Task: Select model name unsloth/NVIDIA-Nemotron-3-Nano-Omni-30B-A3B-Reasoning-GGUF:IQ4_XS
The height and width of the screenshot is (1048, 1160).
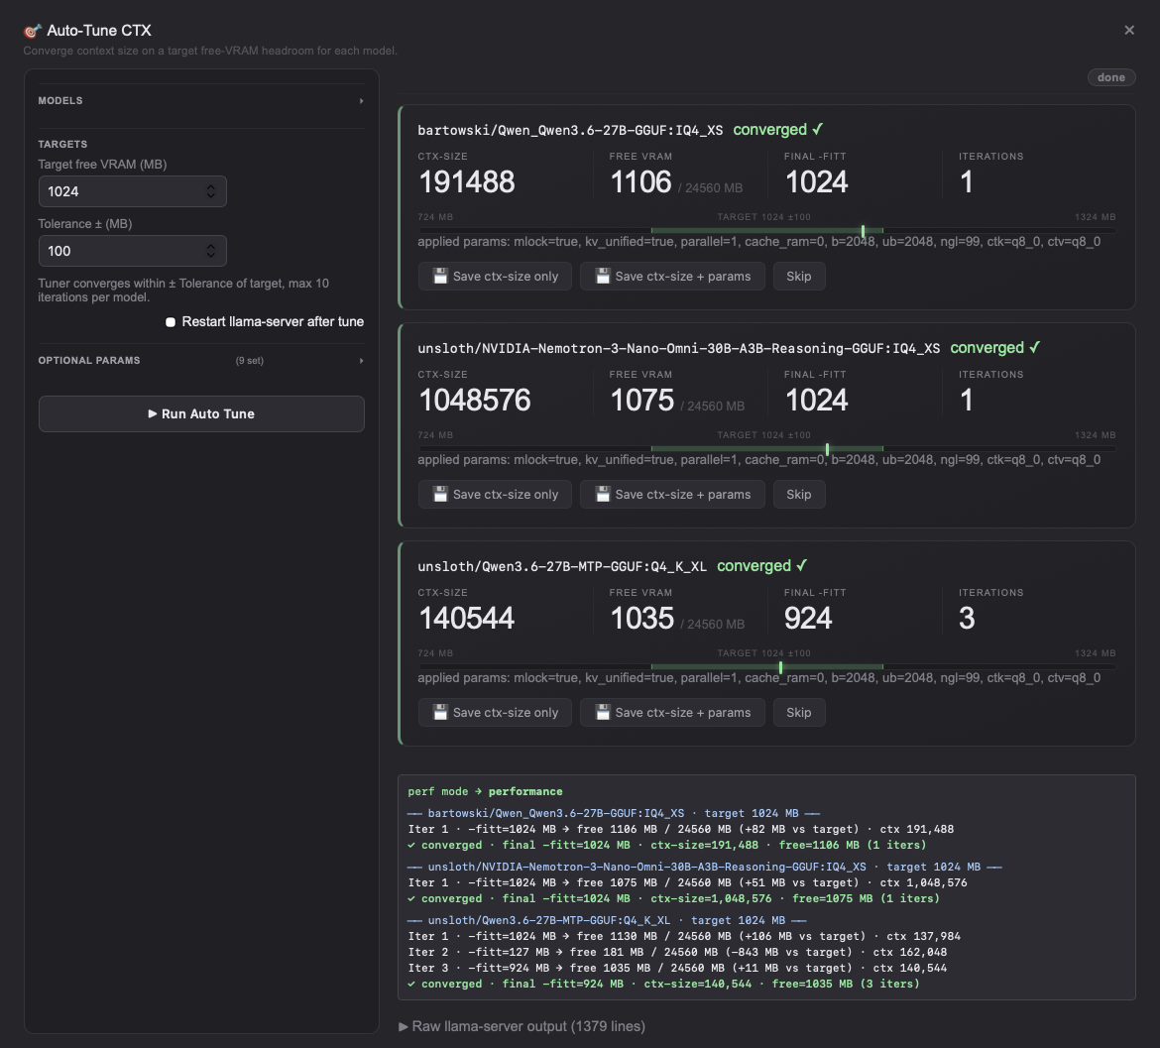Action: click(678, 348)
